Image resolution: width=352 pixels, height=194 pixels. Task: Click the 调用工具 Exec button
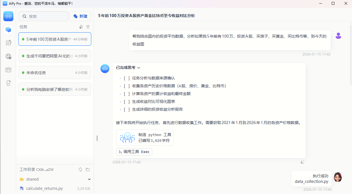coord(134,152)
